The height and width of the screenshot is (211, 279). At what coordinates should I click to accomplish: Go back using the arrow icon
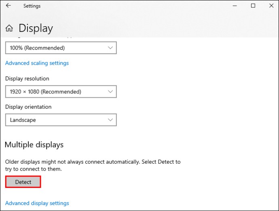click(x=8, y=6)
